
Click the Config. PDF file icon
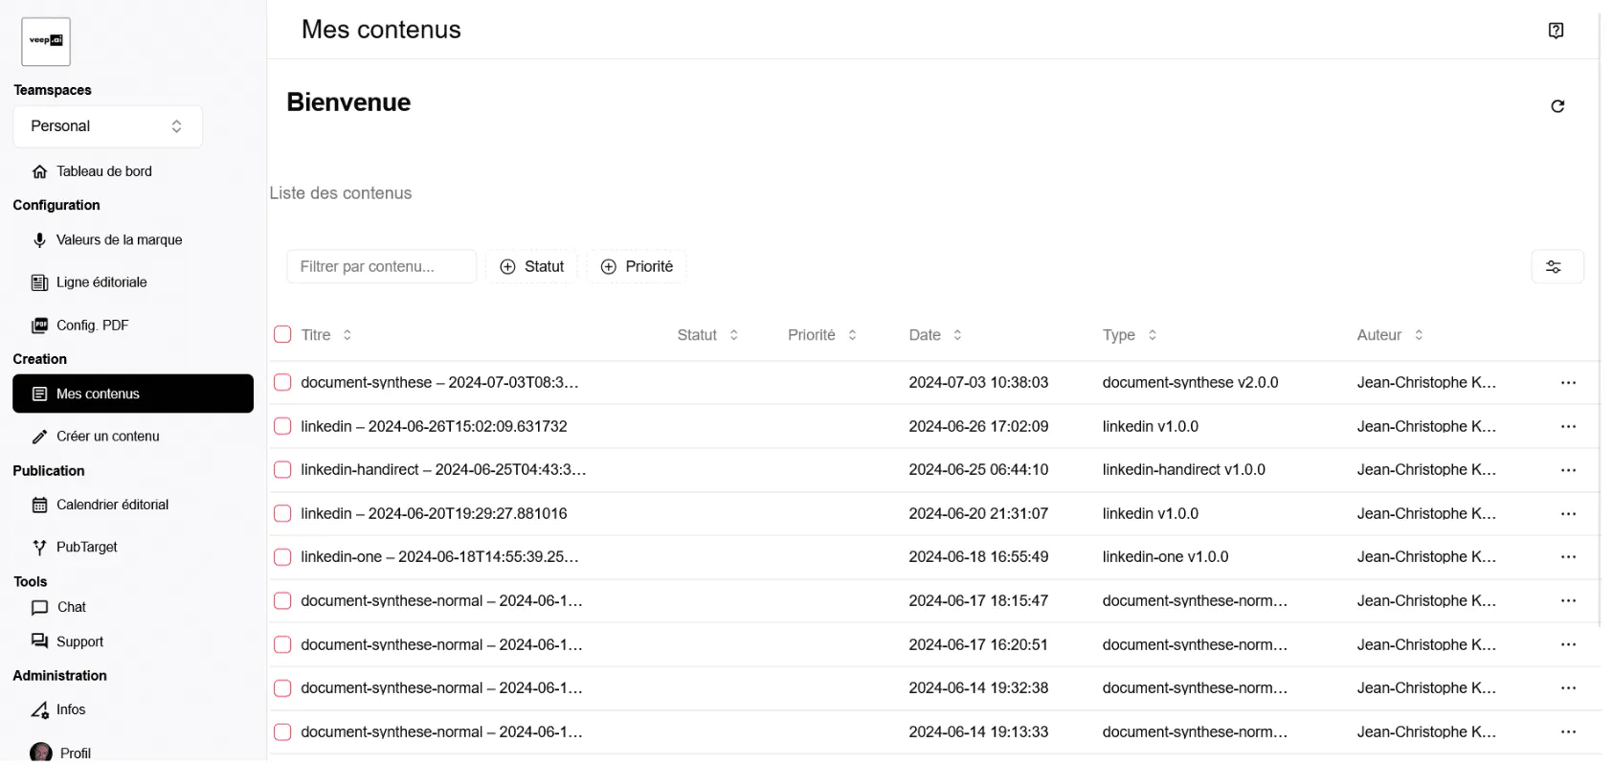pyautogui.click(x=39, y=326)
